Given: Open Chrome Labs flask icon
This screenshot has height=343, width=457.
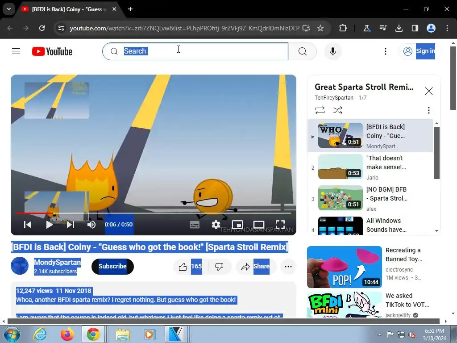Looking at the screenshot, I should [x=367, y=28].
